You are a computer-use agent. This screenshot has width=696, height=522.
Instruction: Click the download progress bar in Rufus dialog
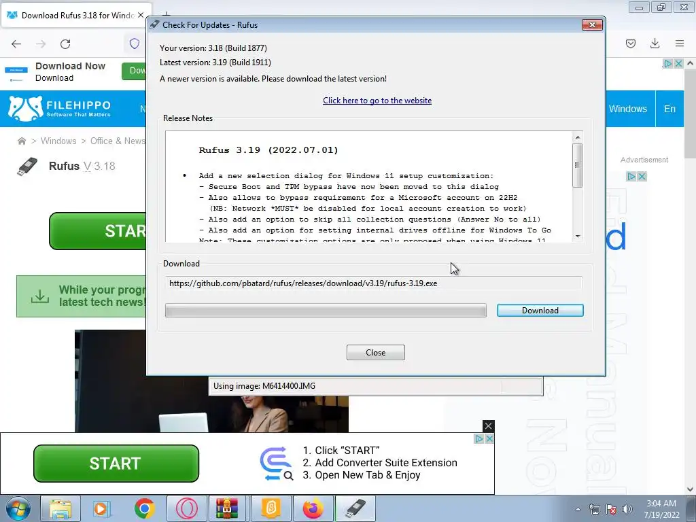pos(326,310)
